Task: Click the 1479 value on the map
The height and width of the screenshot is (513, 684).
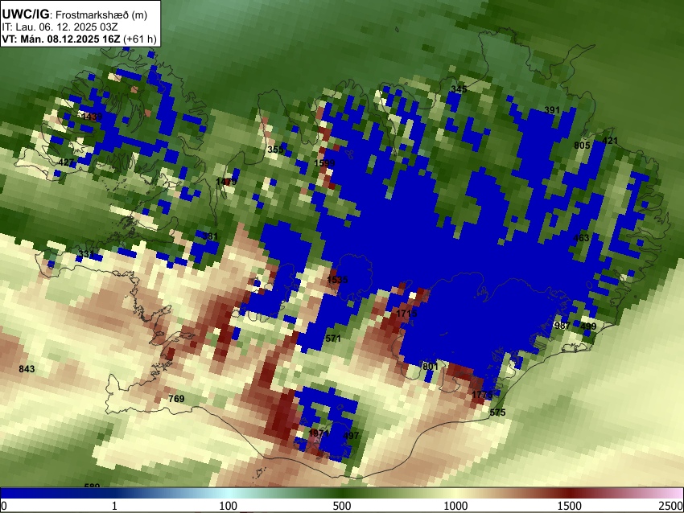Action: pyautogui.click(x=226, y=181)
